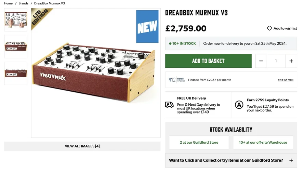
Task: Increase quantity with plus button
Action: coord(291,61)
